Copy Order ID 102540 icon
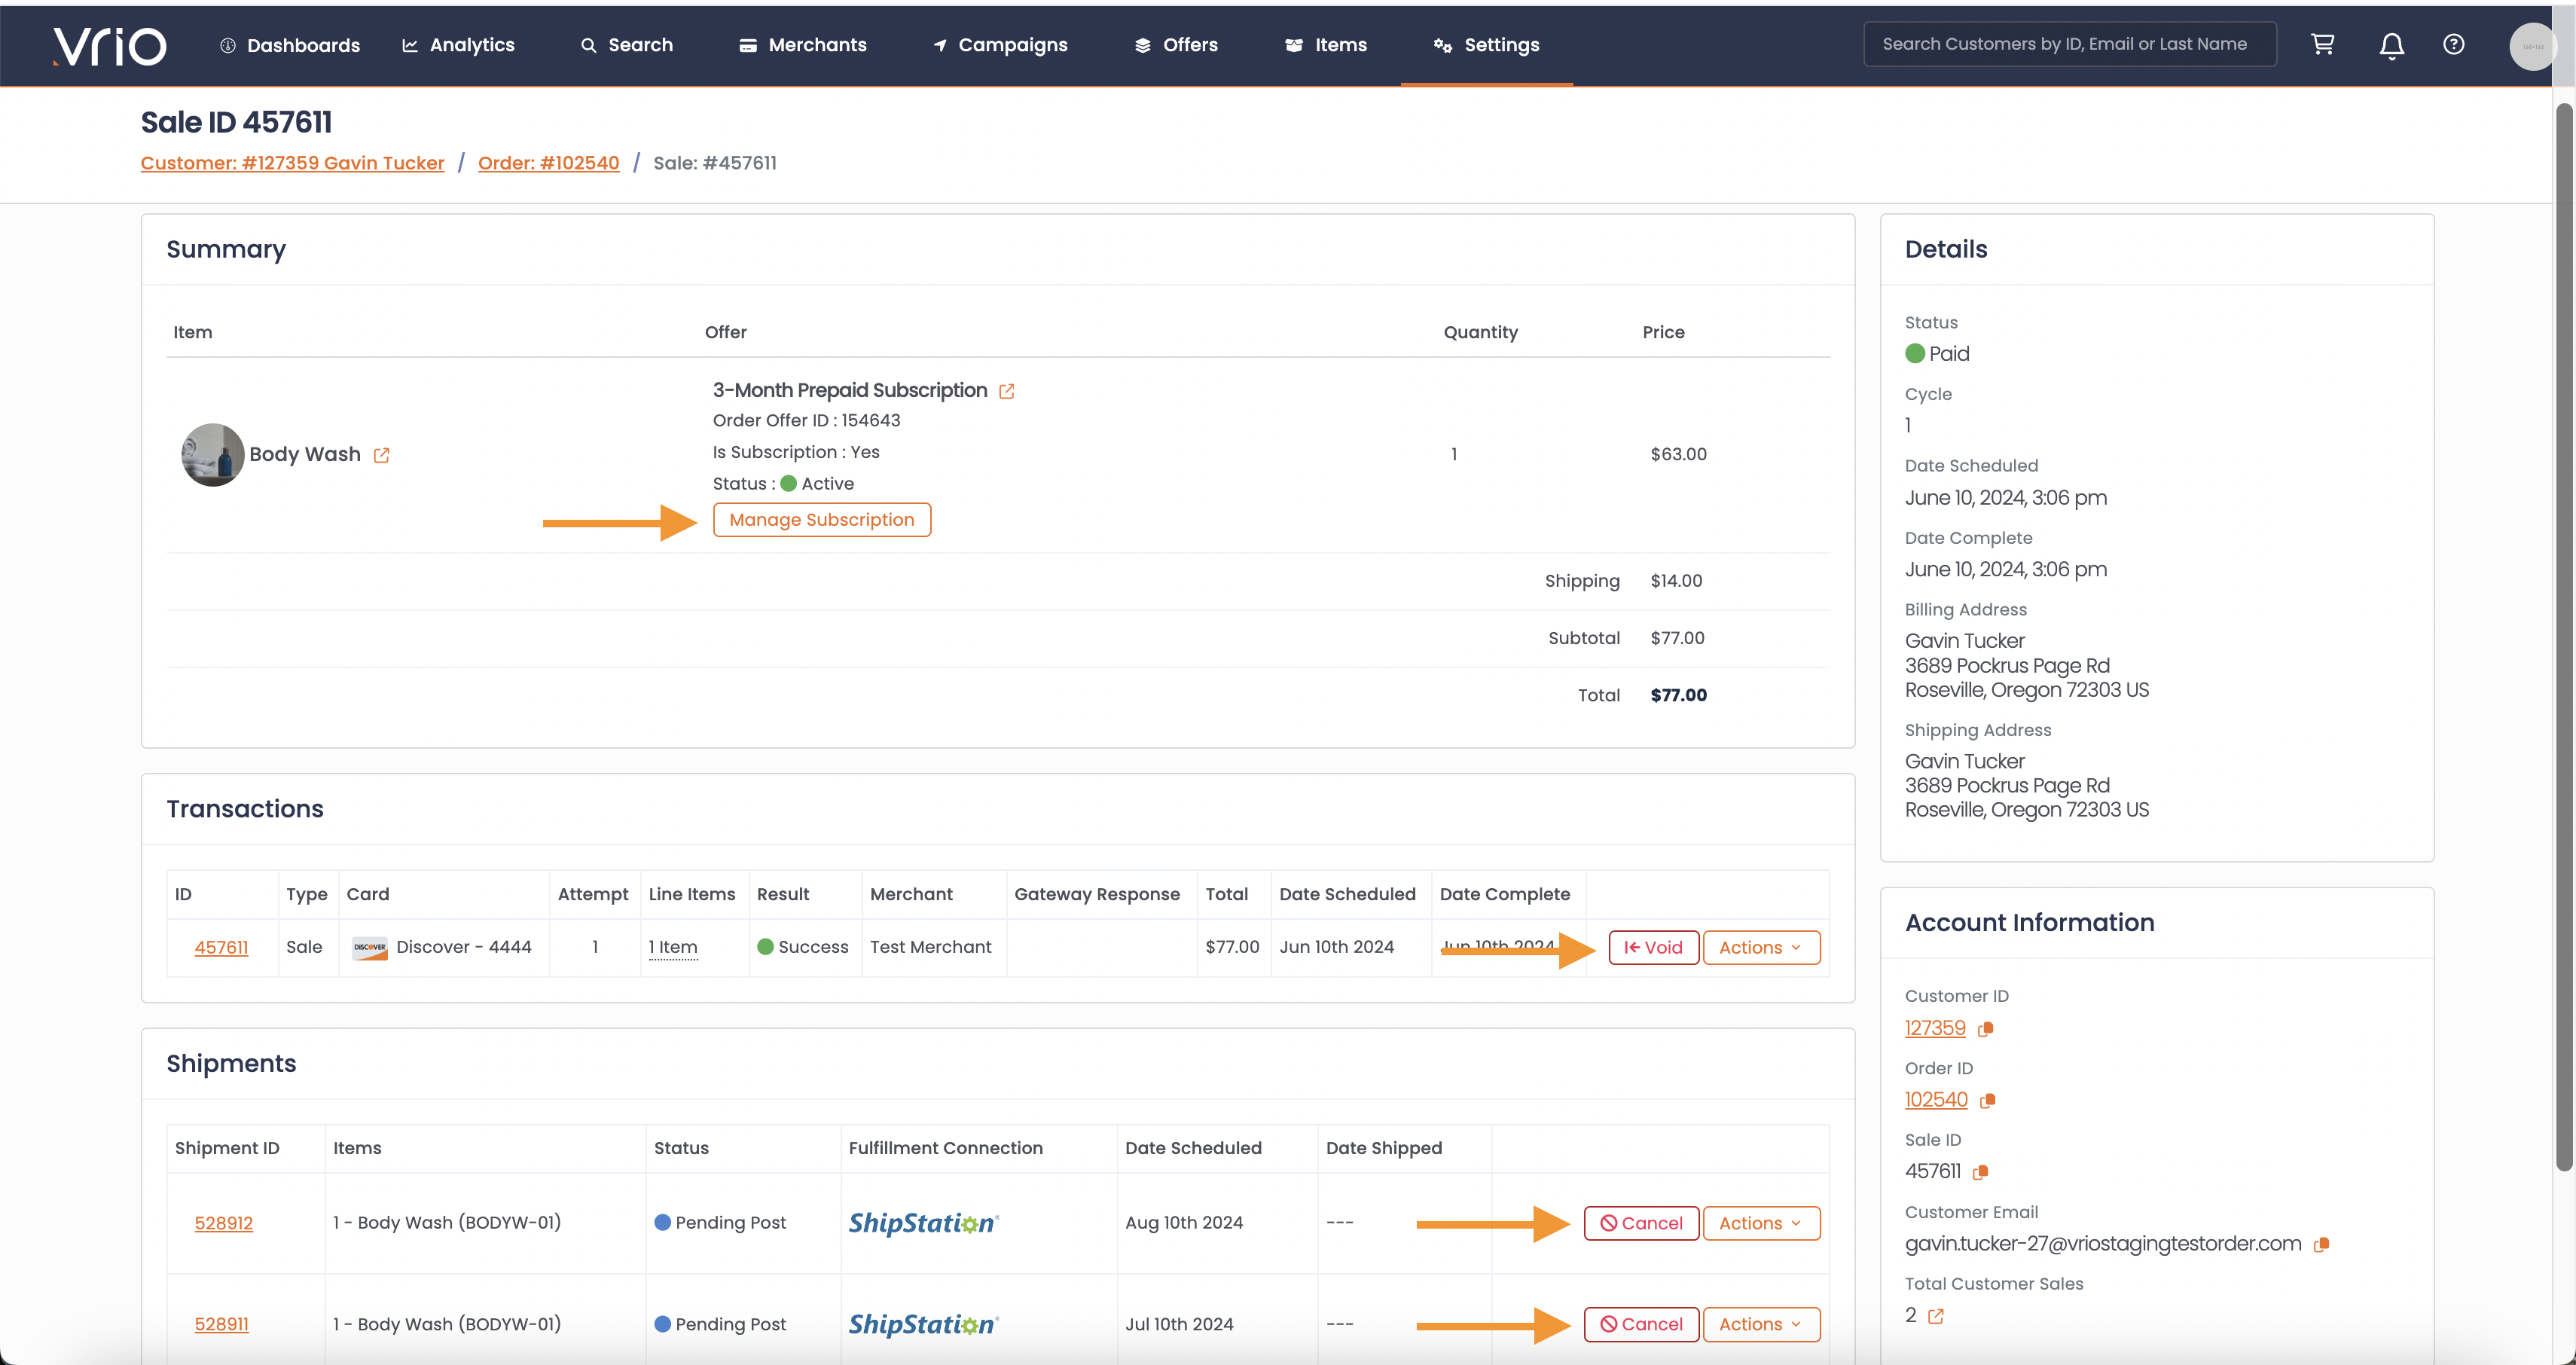2576x1365 pixels. coord(1988,1100)
